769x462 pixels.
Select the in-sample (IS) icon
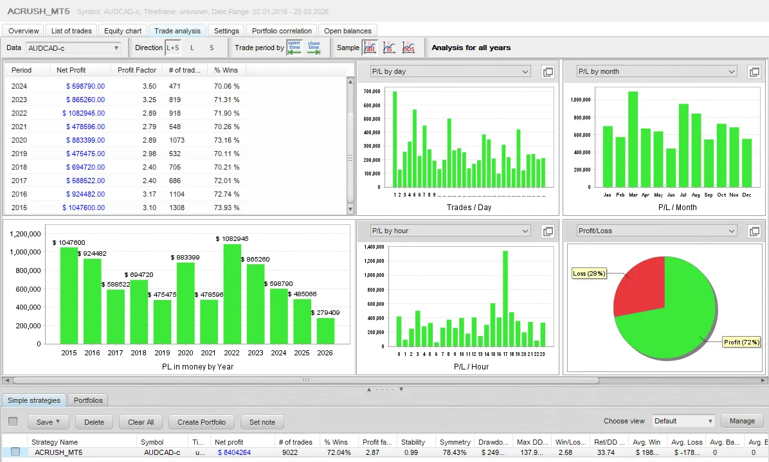click(x=389, y=48)
